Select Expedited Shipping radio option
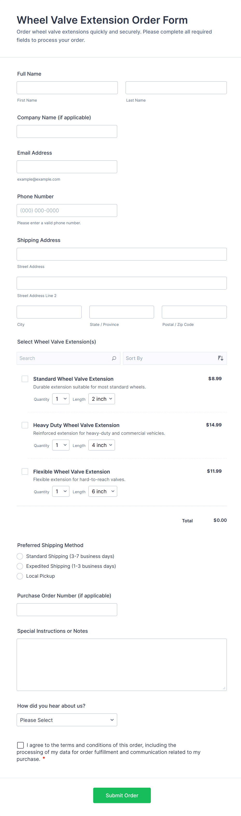This screenshot has height=816, width=241. (x=20, y=566)
